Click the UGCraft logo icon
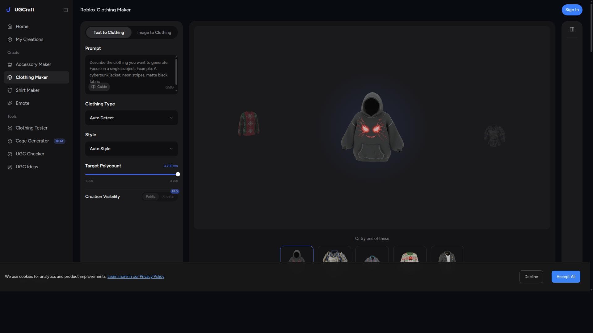 8,10
